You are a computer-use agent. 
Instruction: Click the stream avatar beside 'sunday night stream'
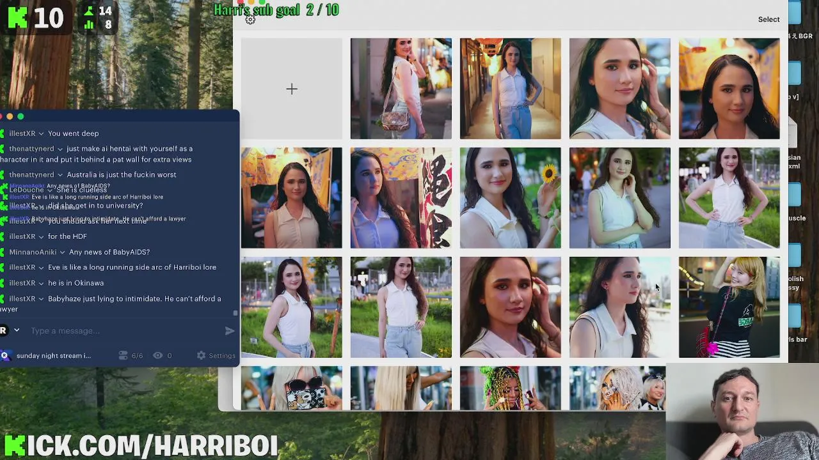click(4, 355)
